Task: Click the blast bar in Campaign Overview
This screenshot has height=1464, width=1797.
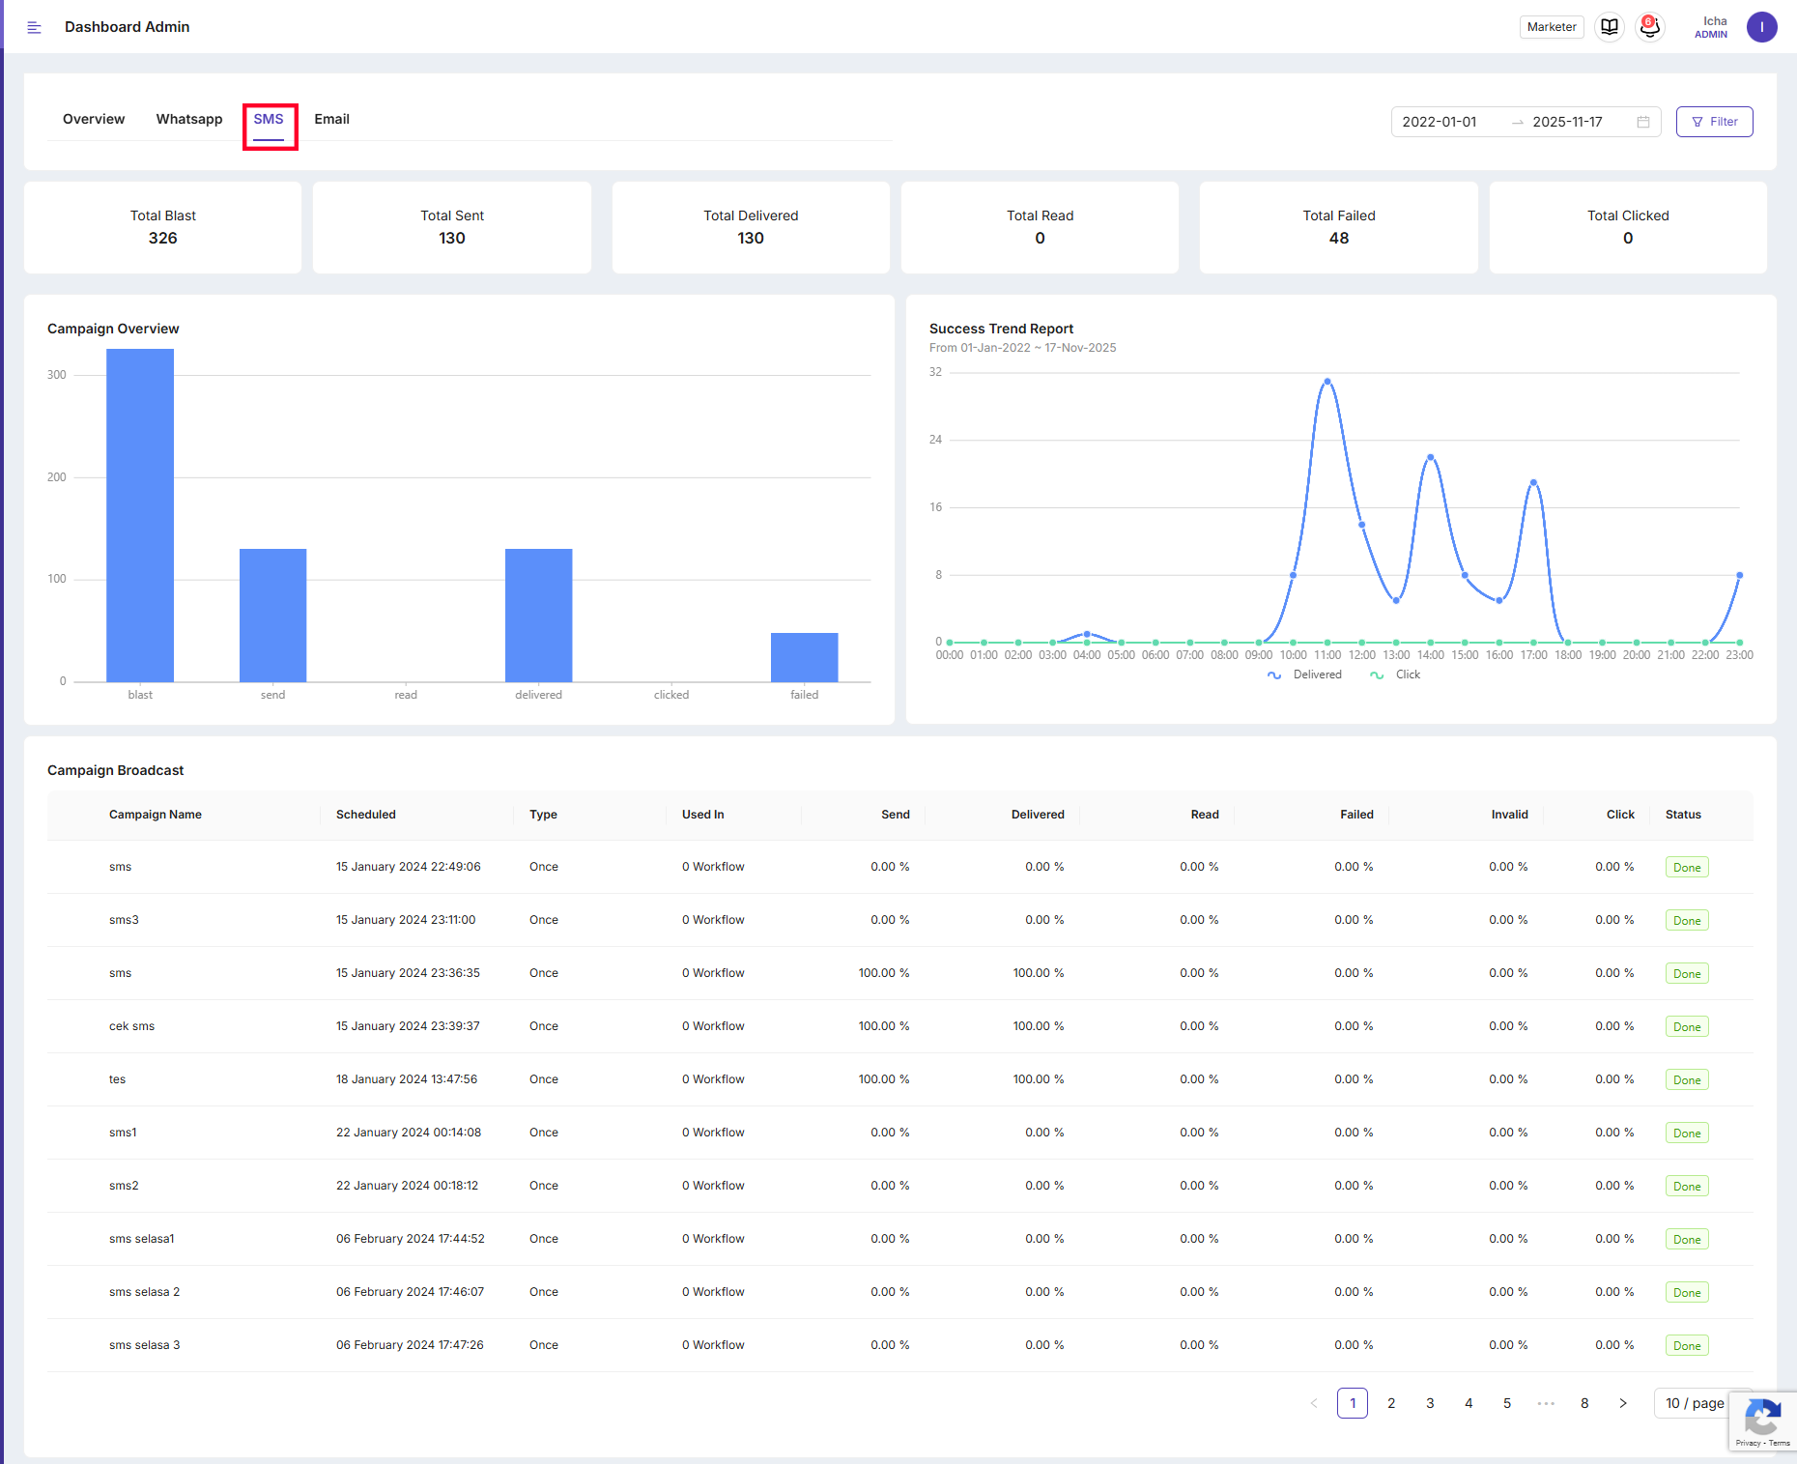Action: [140, 515]
